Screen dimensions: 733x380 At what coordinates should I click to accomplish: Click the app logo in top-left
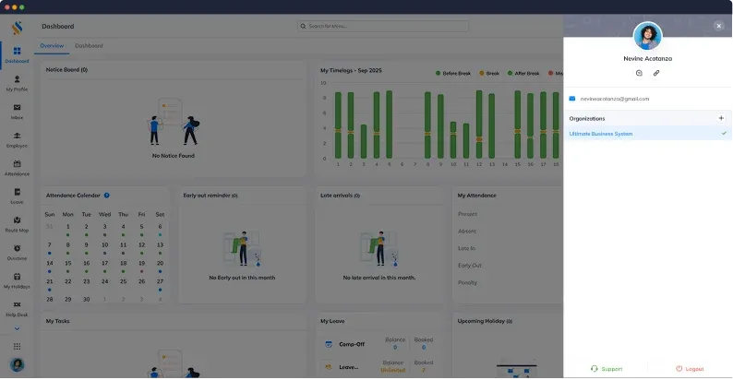pyautogui.click(x=17, y=28)
